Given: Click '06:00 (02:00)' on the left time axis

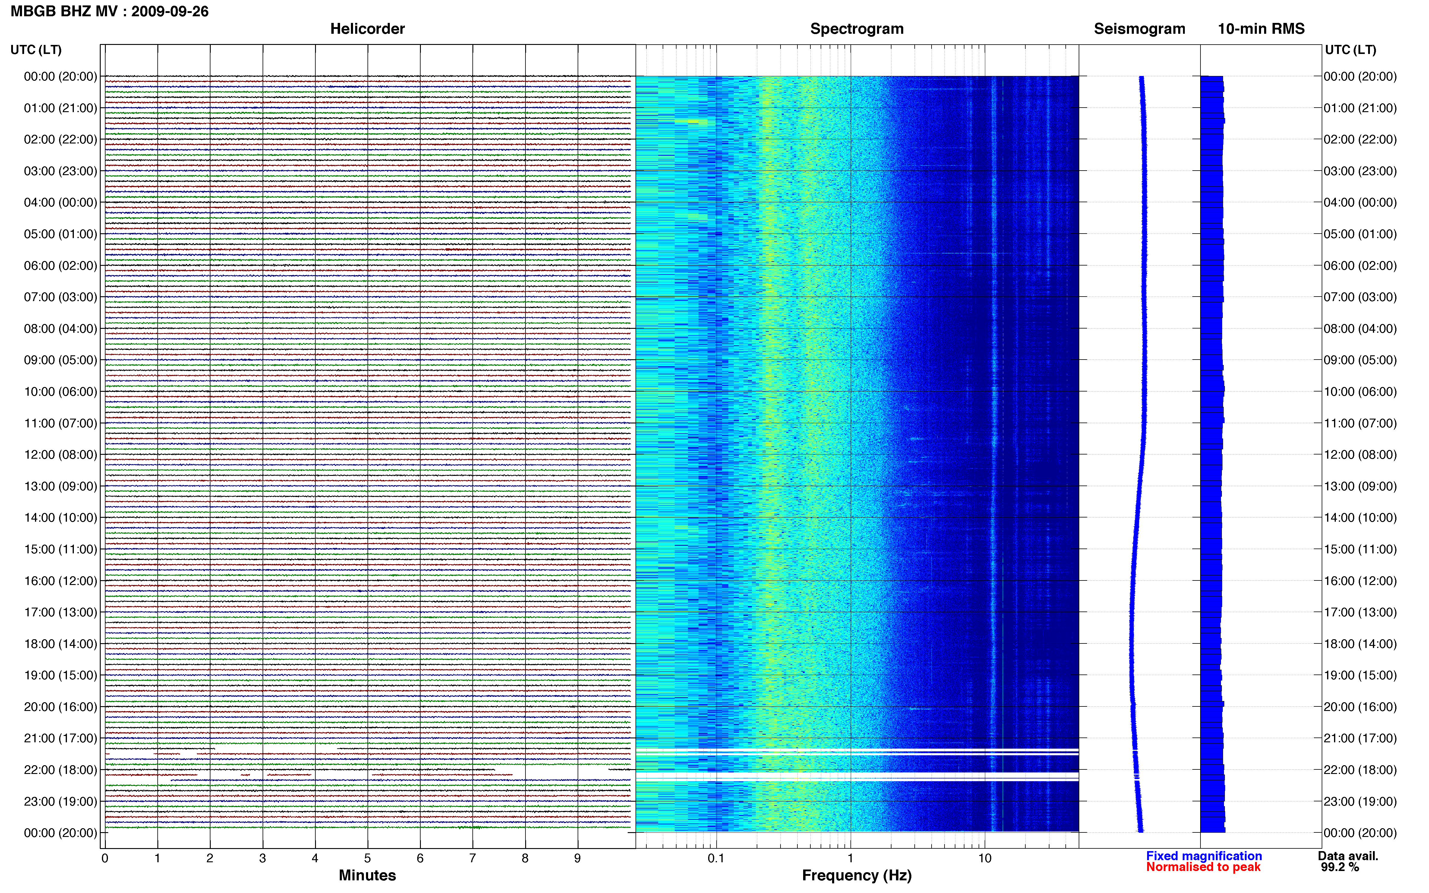Looking at the screenshot, I should point(60,266).
